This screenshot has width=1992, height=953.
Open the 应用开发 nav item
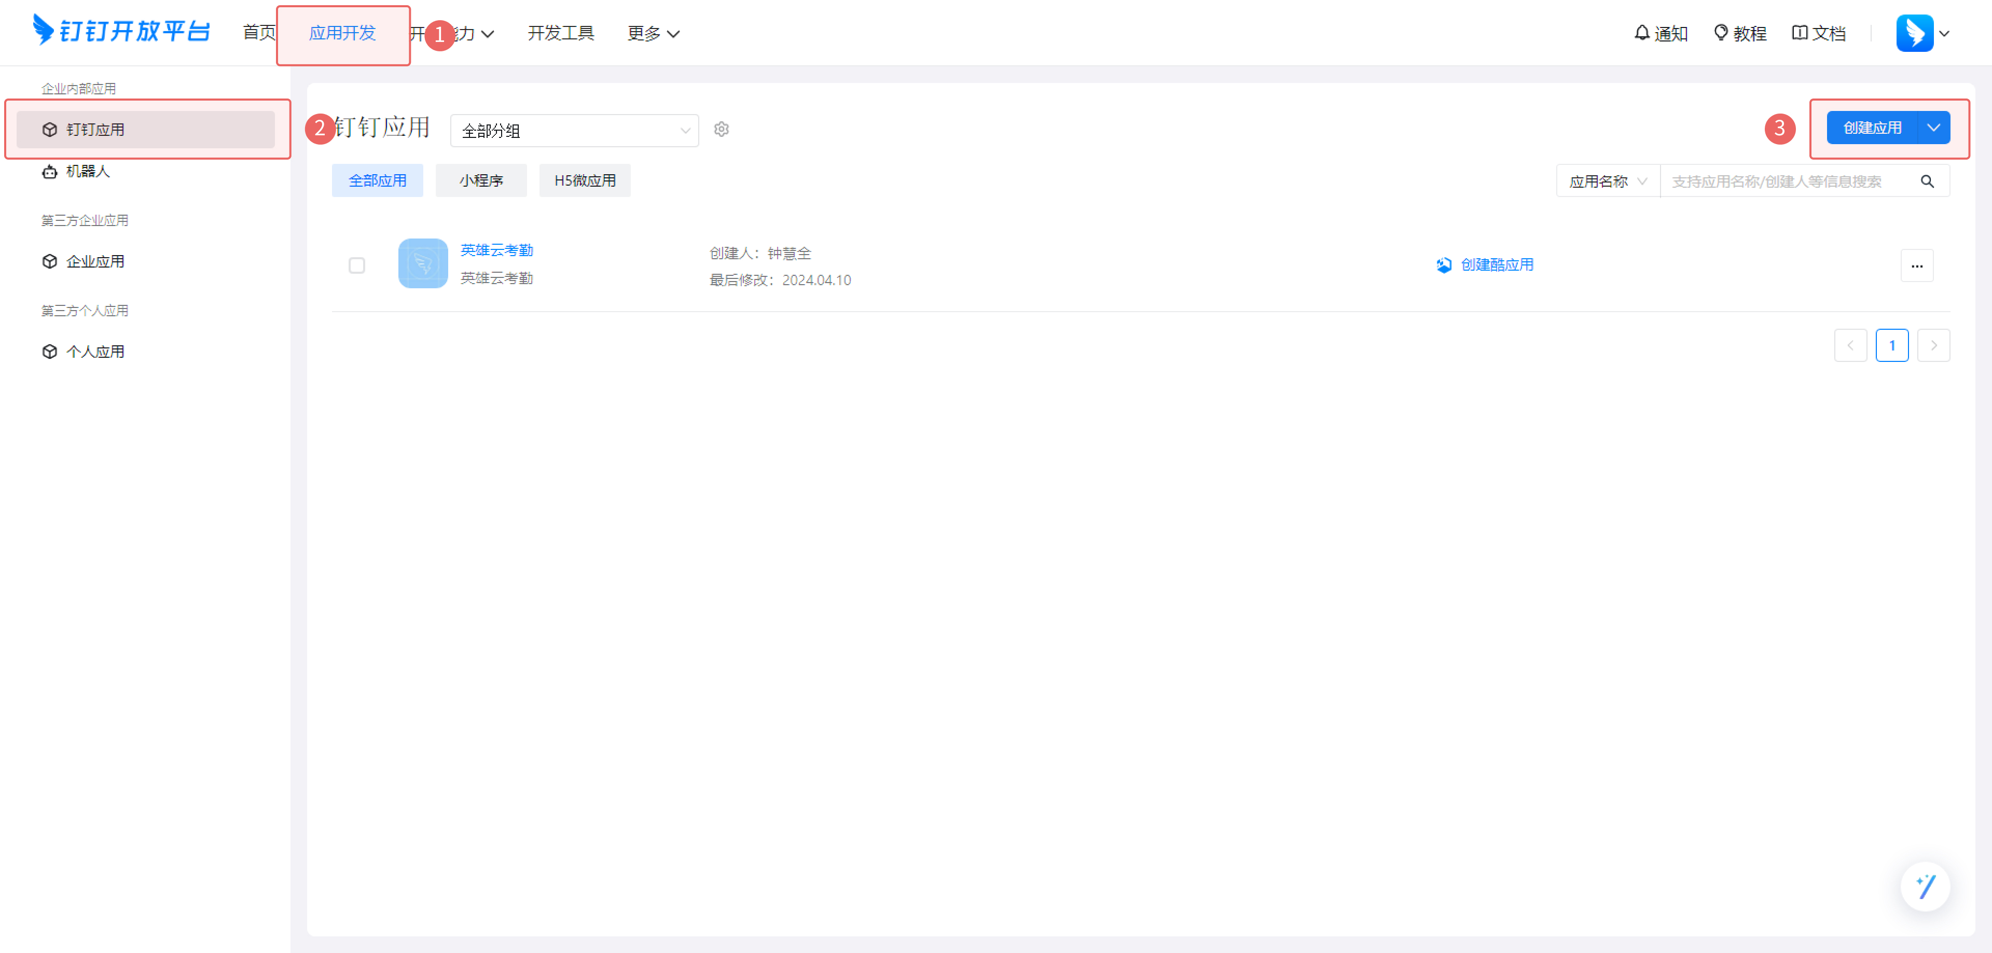pos(342,33)
